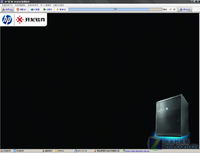Viewport: 200px width, 153px height.
Task: Open the 个人管理 menu
Action: point(46,5)
